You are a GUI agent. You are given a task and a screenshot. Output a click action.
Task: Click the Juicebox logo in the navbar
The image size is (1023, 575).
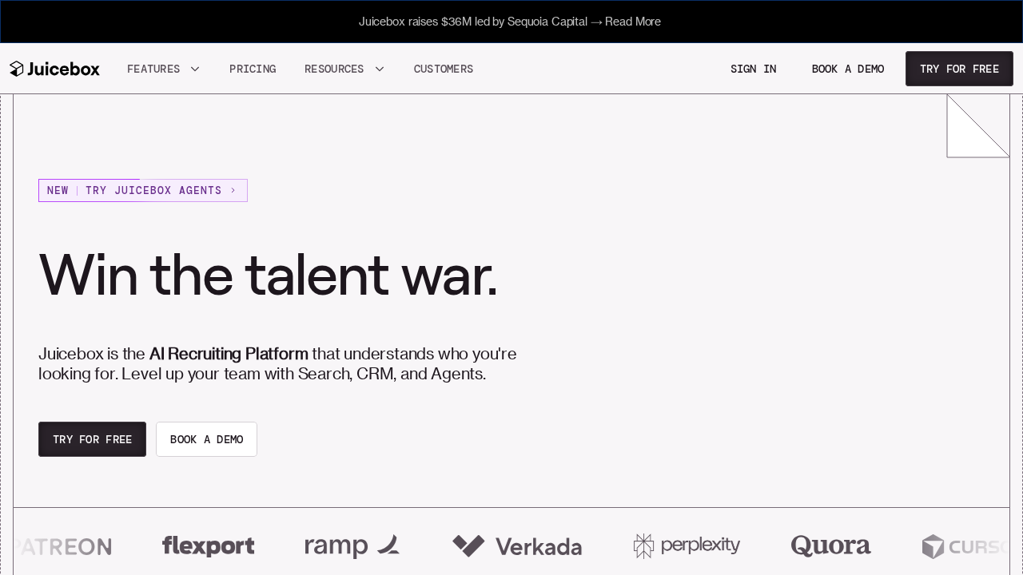pyautogui.click(x=54, y=69)
